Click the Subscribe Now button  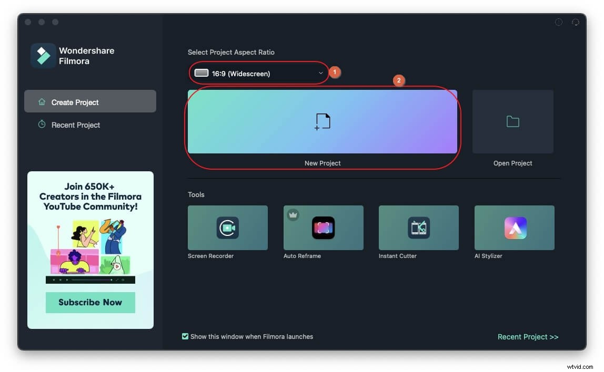[x=90, y=302]
